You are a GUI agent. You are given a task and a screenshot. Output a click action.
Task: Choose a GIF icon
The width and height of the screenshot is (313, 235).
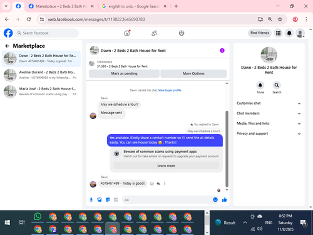coord(116,200)
